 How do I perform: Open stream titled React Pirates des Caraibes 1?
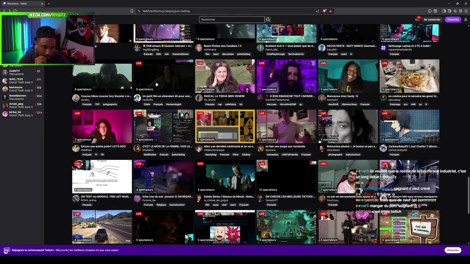pos(223,46)
